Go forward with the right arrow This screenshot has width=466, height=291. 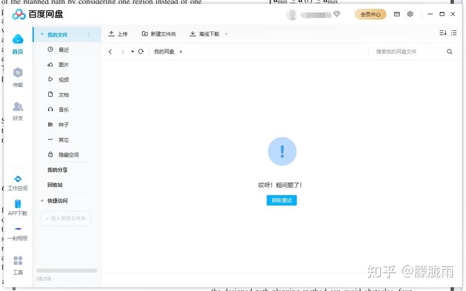pyautogui.click(x=122, y=52)
